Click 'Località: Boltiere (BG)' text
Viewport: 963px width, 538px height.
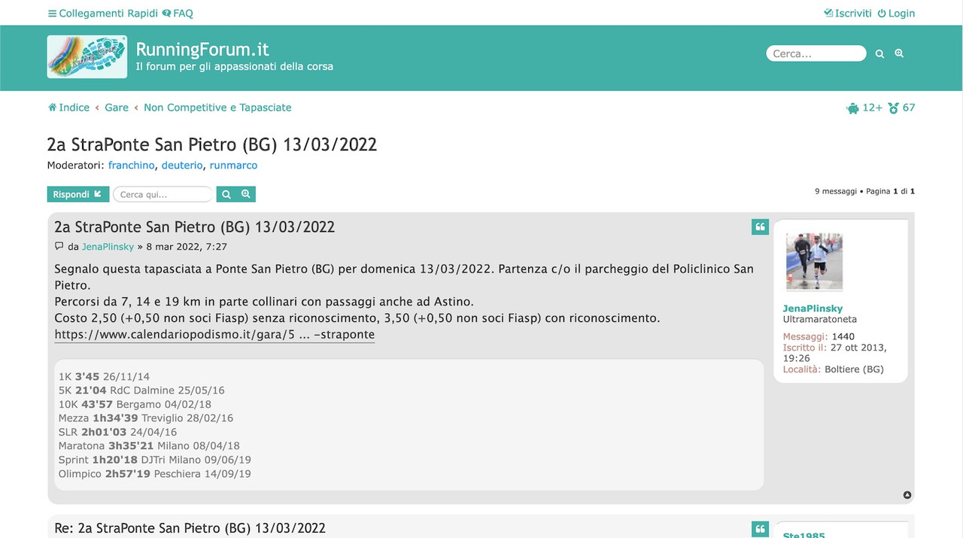[x=834, y=369]
